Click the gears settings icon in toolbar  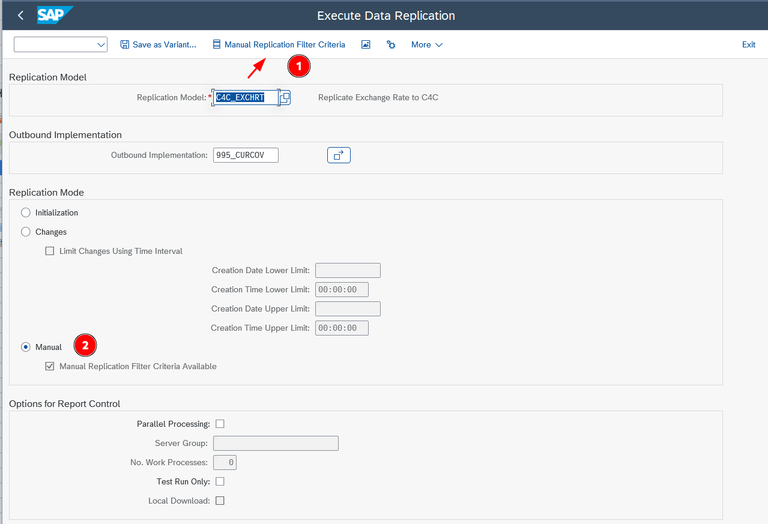click(x=391, y=44)
